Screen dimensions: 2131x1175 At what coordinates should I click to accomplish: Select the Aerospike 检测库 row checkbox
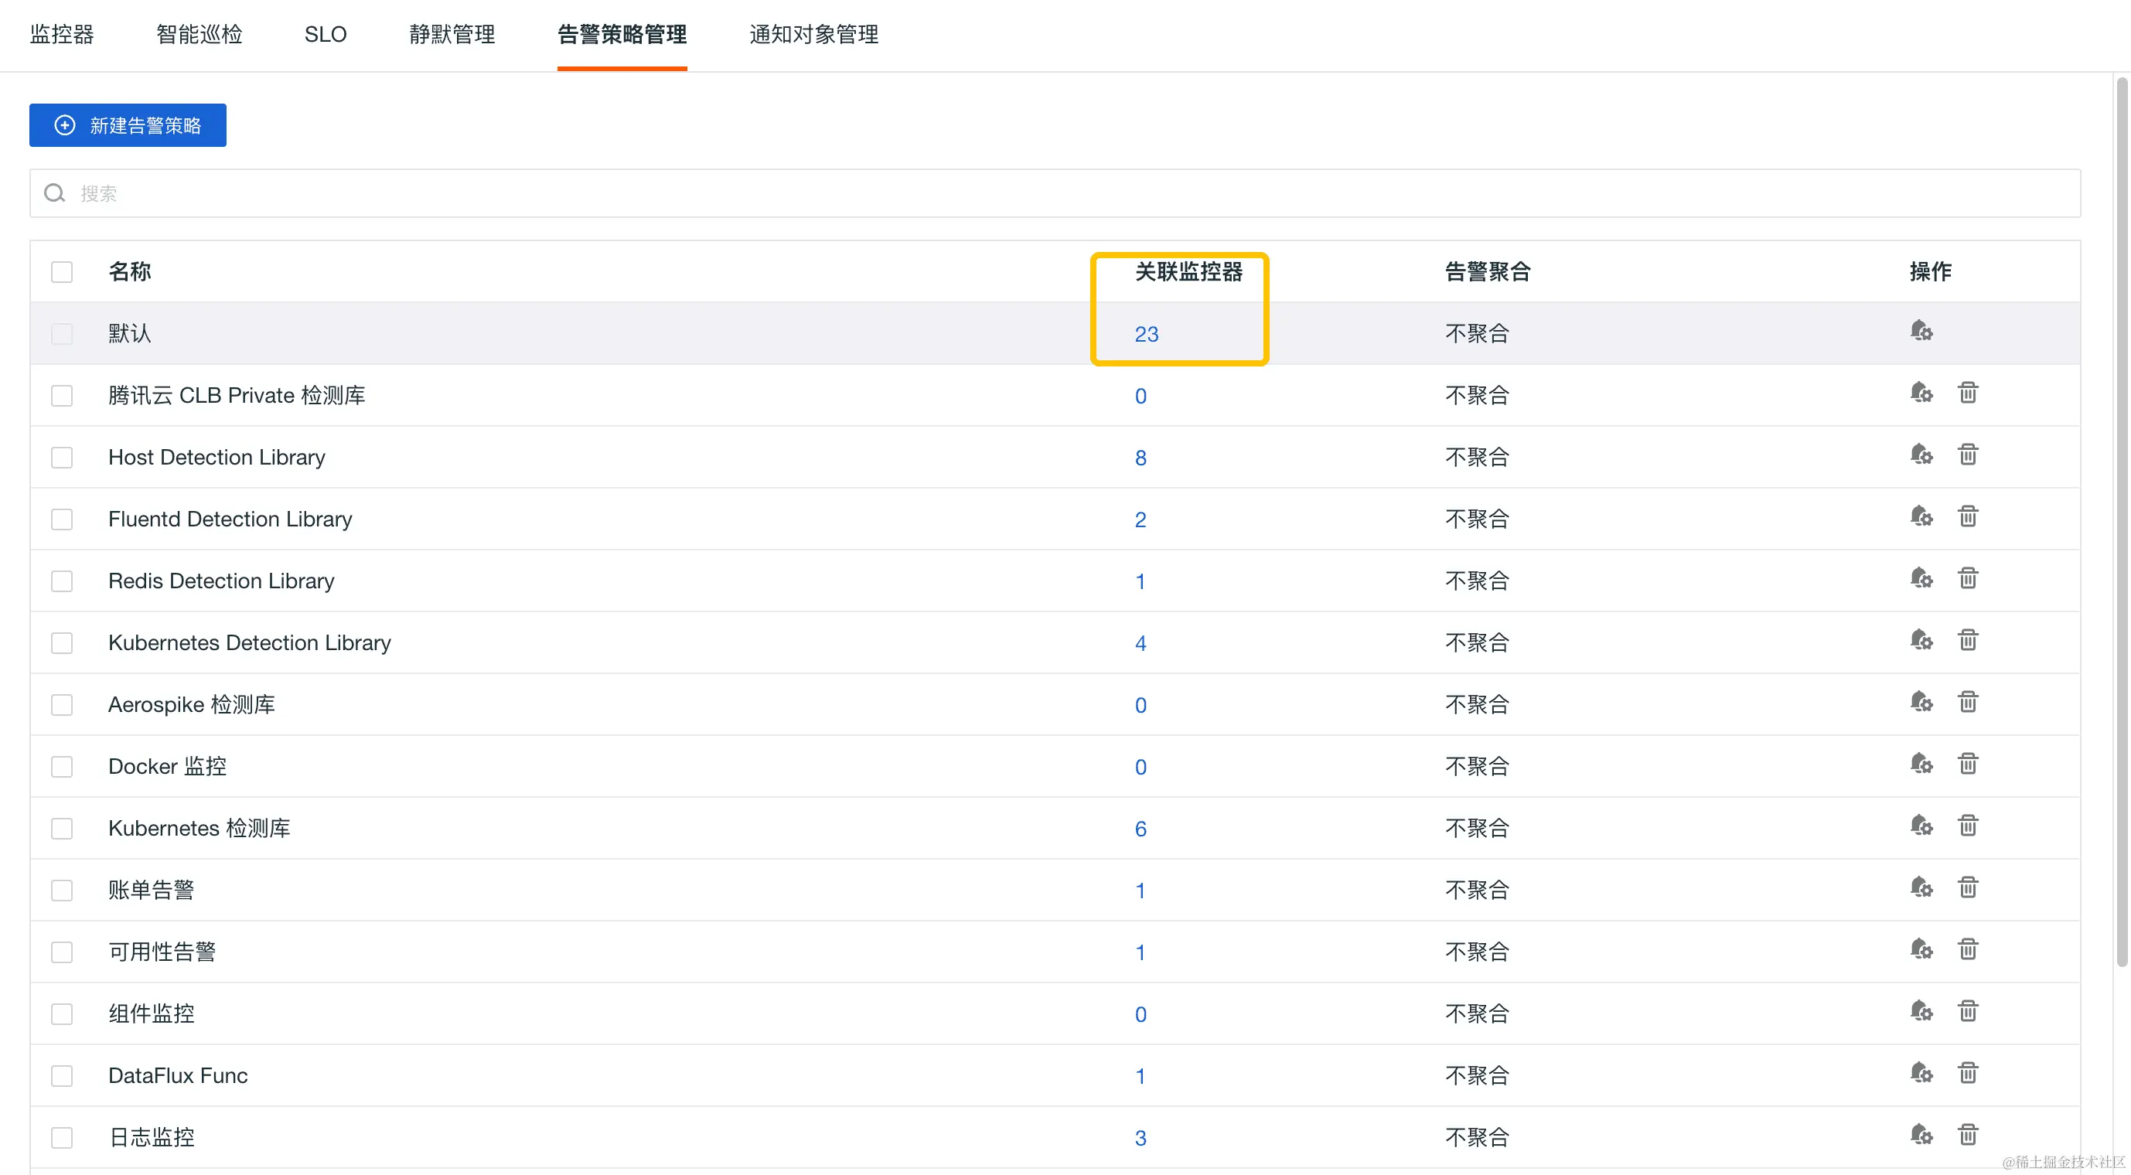coord(62,704)
